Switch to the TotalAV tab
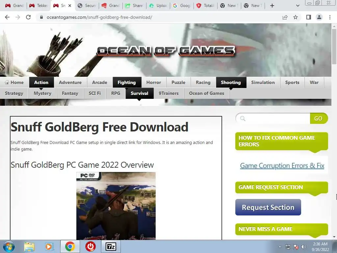 pos(205,6)
